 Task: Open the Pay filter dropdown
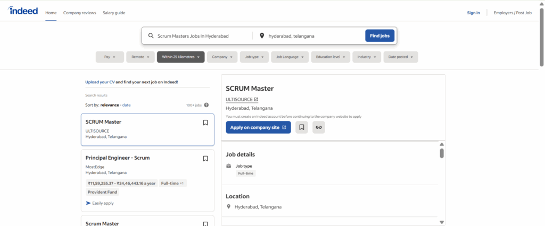point(110,57)
